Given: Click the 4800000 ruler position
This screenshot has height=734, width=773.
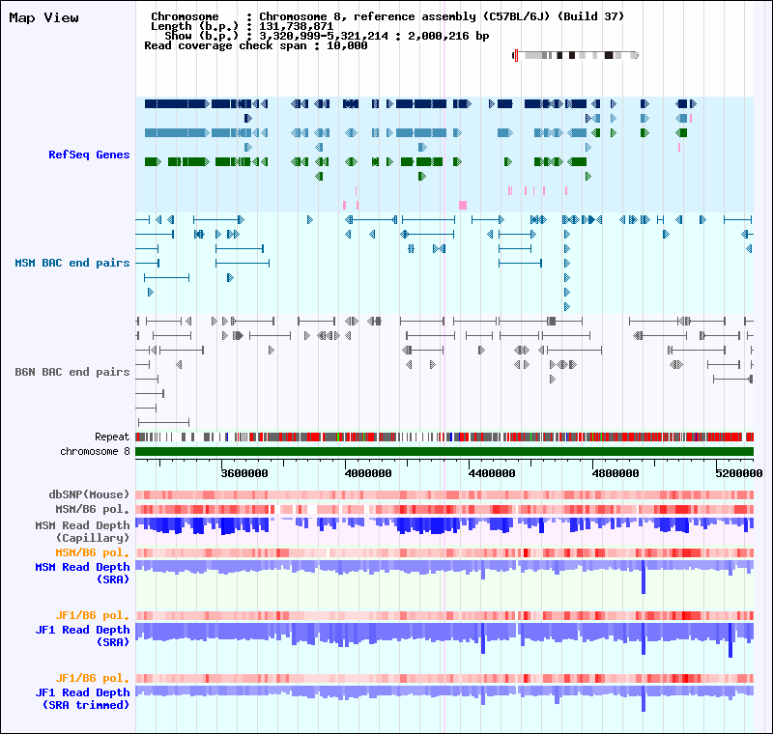Looking at the screenshot, I should pos(616,473).
